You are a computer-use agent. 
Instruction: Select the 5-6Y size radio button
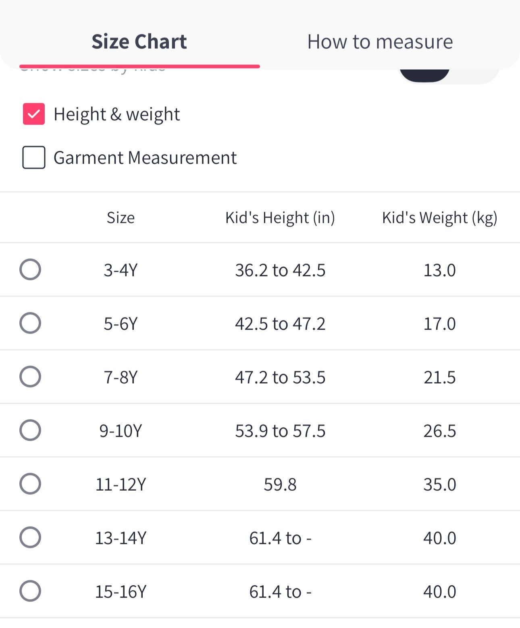pyautogui.click(x=30, y=323)
